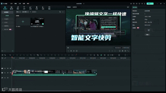This screenshot has width=166, height=93.
Task: Open the 工具 (Tools) menu
Action: click(20, 4)
